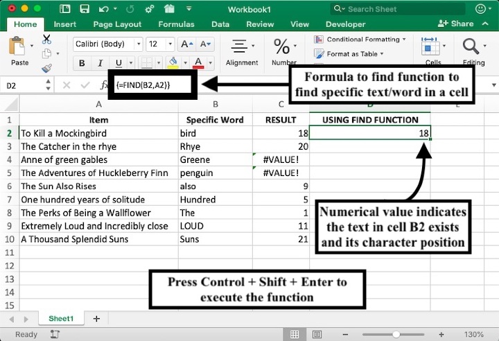Switch to the Home tab
The height and width of the screenshot is (341, 499).
26,24
